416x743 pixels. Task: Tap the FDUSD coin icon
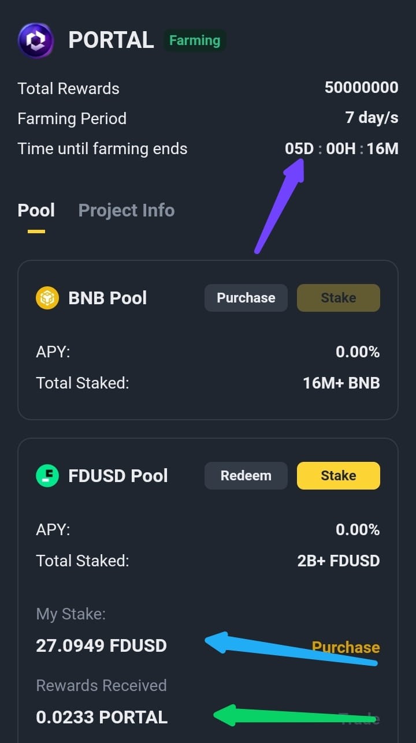[47, 476]
